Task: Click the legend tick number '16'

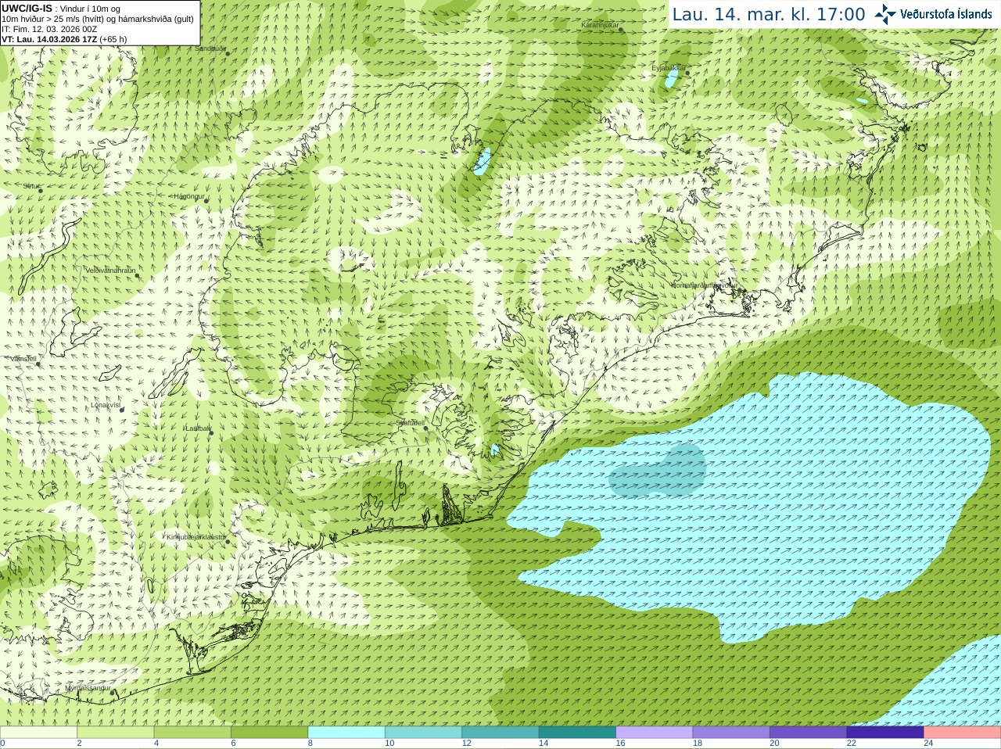Action: click(620, 744)
